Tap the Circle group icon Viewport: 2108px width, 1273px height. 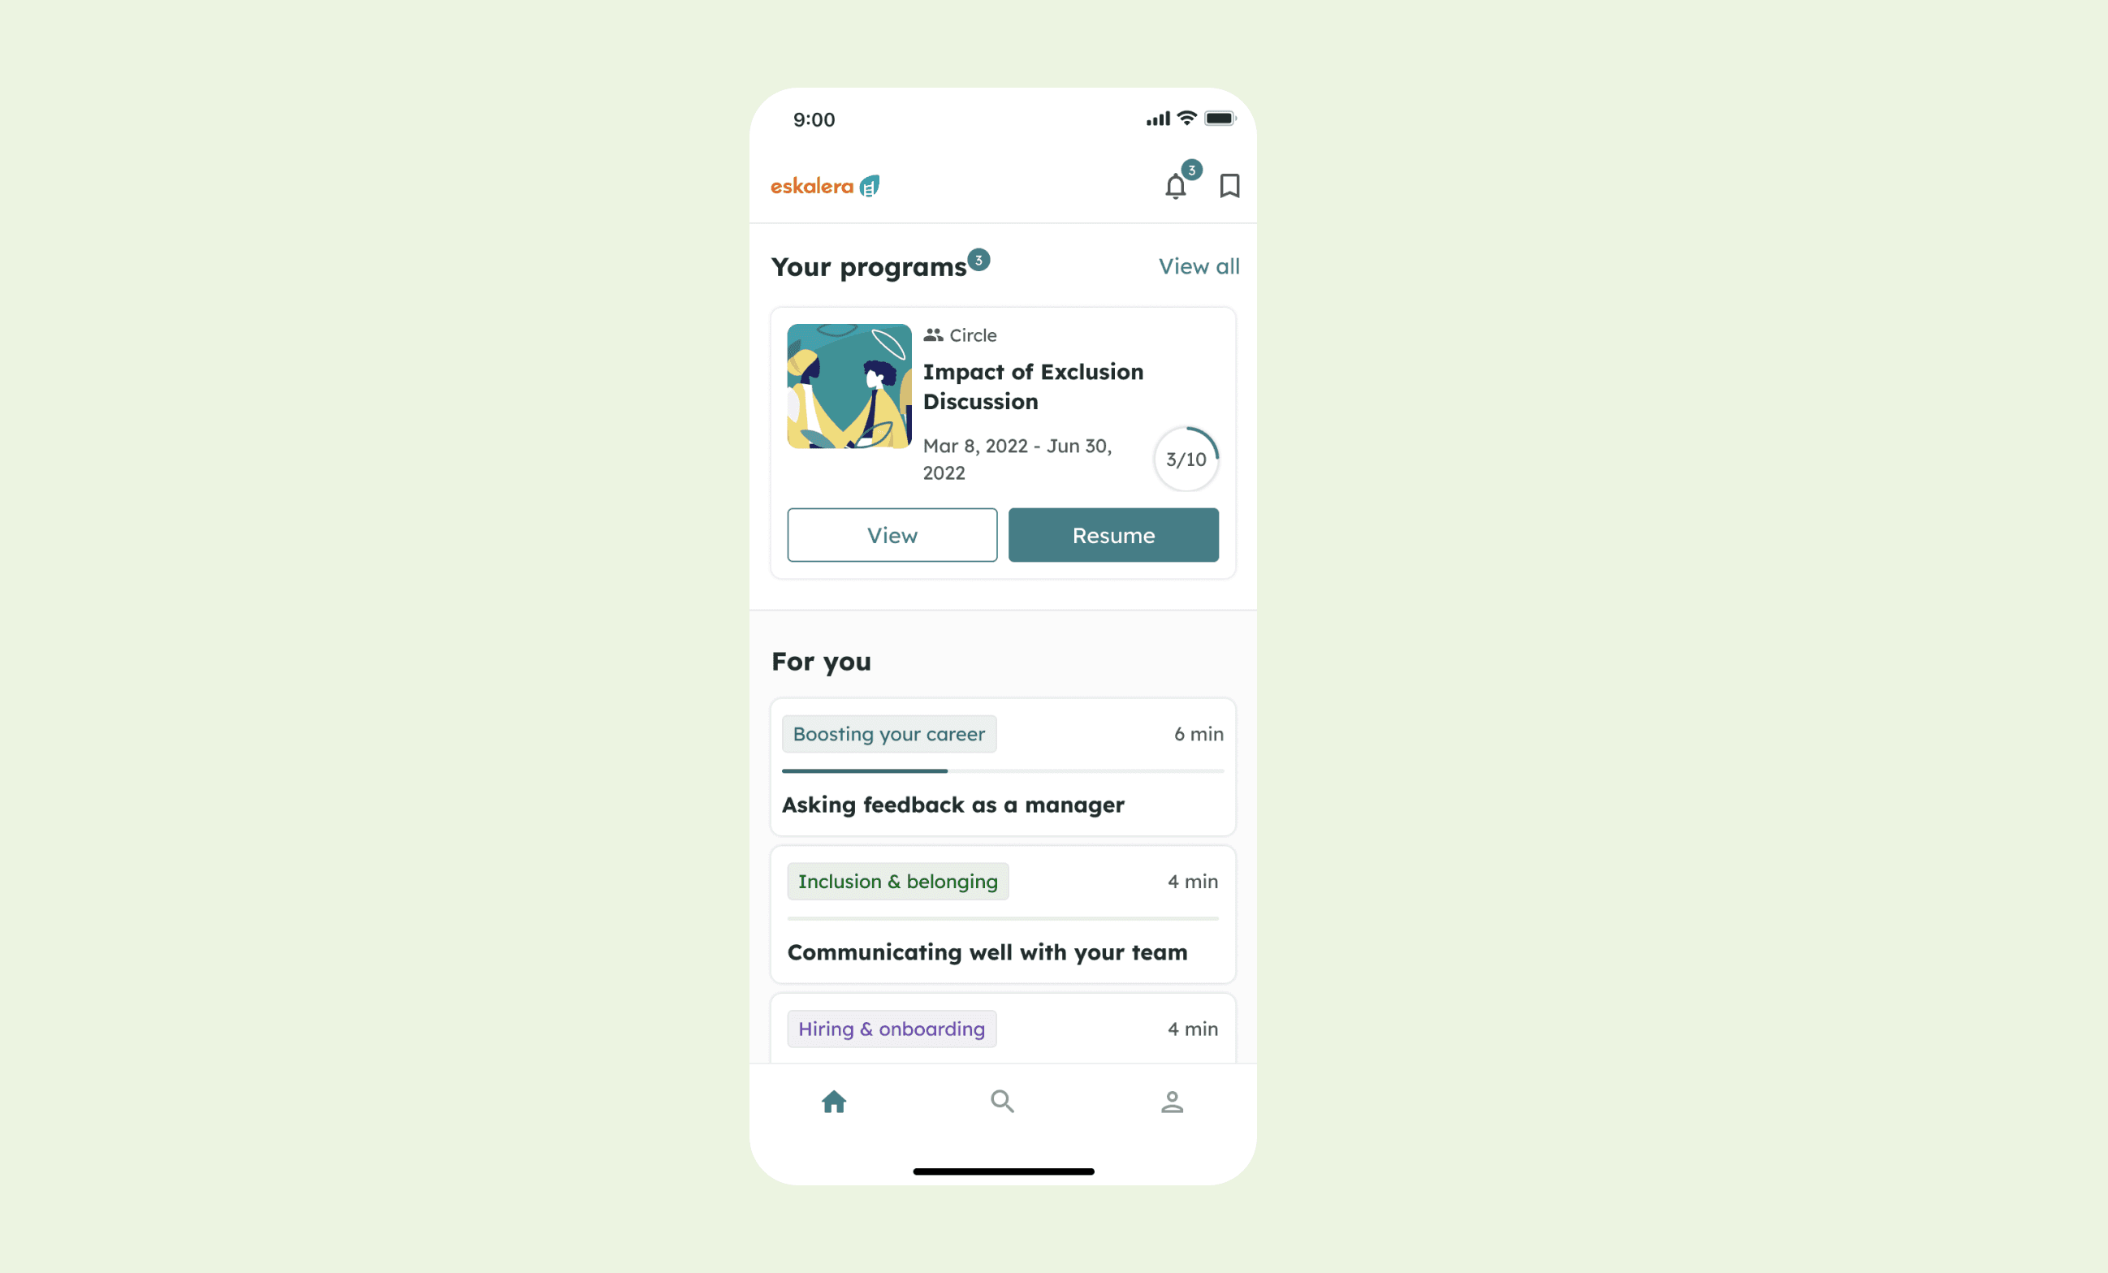934,334
